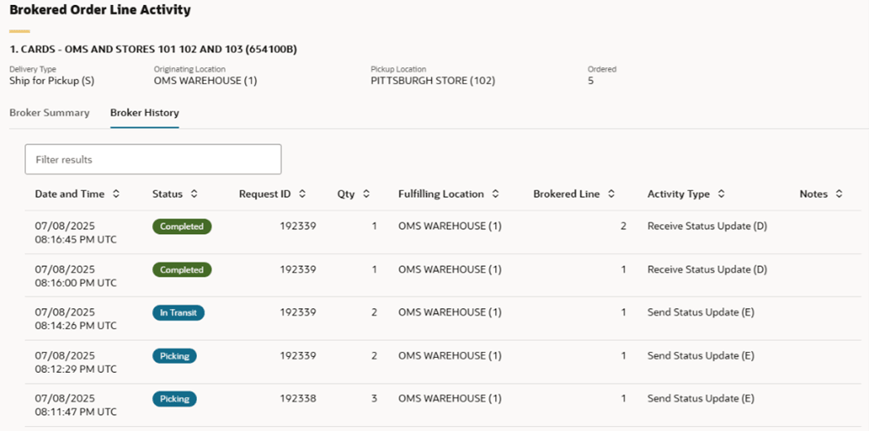Click date 07/08/2025 08:11:47 PM UTC
The height and width of the screenshot is (431, 869).
[76, 405]
